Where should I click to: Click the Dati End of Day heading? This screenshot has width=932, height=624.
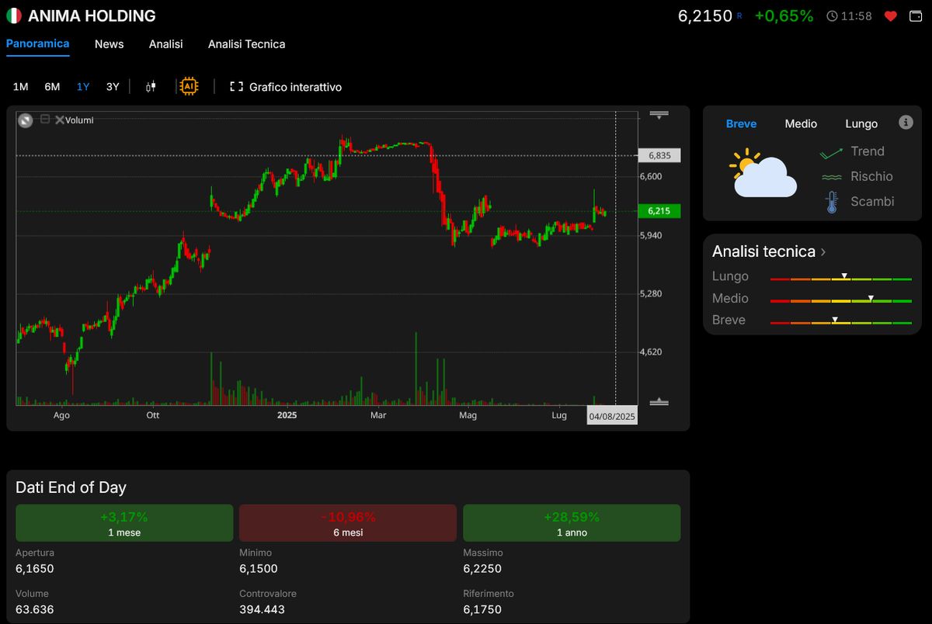coord(71,487)
